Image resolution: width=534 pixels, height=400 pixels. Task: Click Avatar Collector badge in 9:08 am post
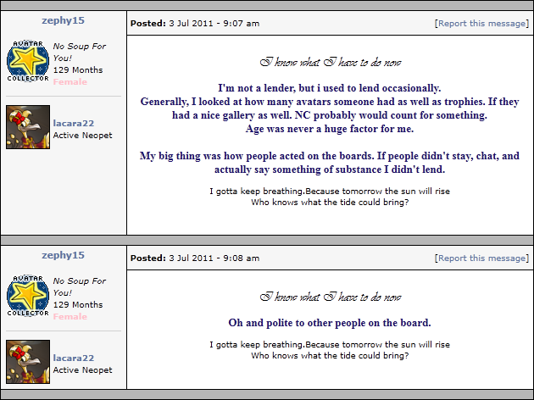click(x=28, y=296)
